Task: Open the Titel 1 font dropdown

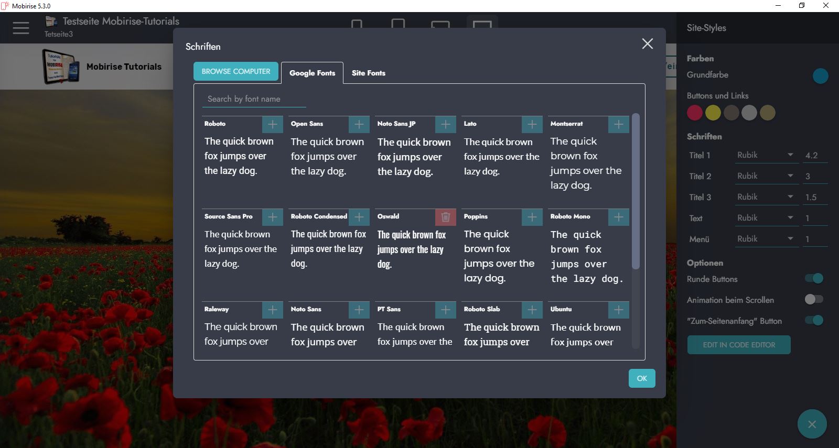Action: click(x=765, y=155)
